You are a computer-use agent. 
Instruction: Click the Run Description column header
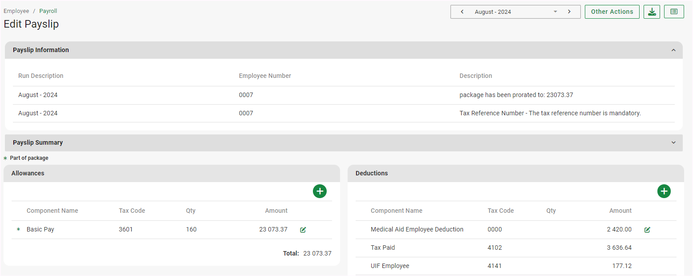pos(41,76)
